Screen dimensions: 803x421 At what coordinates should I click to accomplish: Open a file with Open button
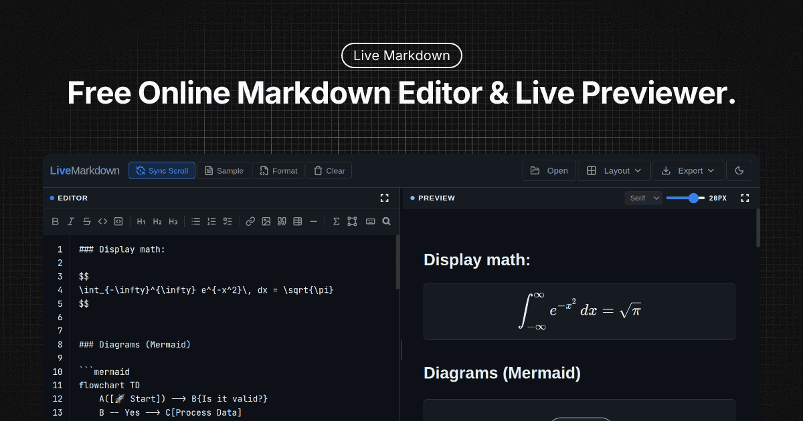(549, 170)
